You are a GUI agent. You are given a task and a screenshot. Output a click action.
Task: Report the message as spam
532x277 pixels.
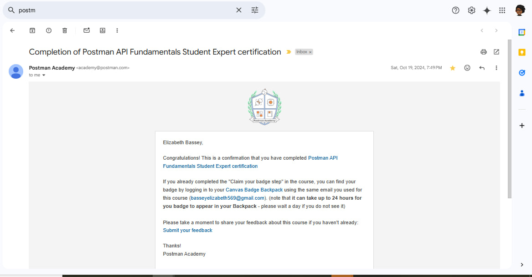tap(48, 30)
